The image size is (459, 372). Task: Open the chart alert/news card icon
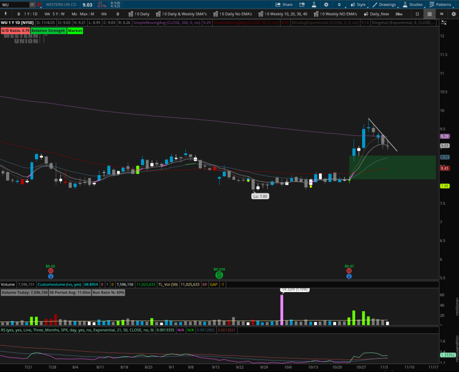click(x=302, y=4)
